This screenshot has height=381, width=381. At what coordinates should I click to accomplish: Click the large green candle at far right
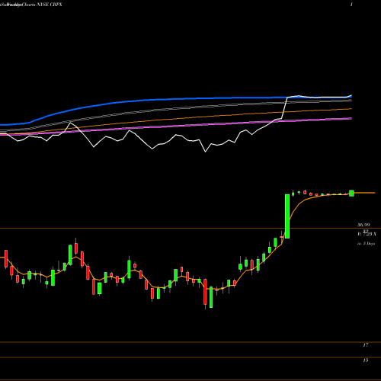(x=351, y=193)
